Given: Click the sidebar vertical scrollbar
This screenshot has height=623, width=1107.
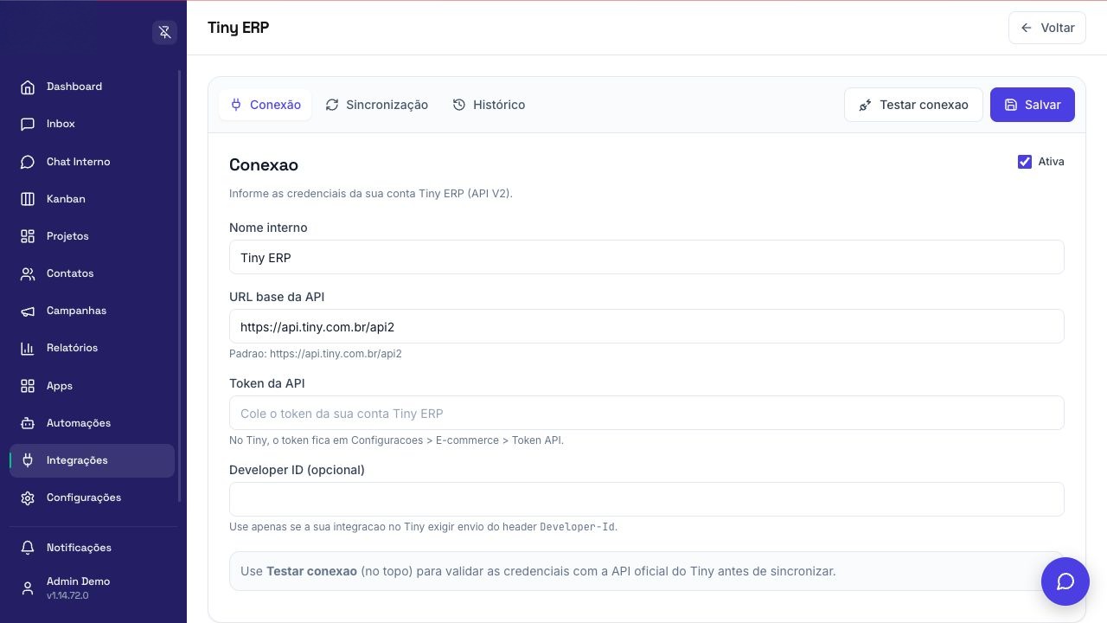Looking at the screenshot, I should tap(179, 286).
